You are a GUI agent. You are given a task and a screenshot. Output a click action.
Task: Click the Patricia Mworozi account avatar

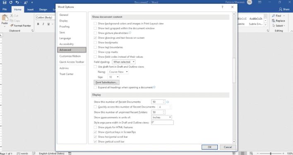click(250, 2)
